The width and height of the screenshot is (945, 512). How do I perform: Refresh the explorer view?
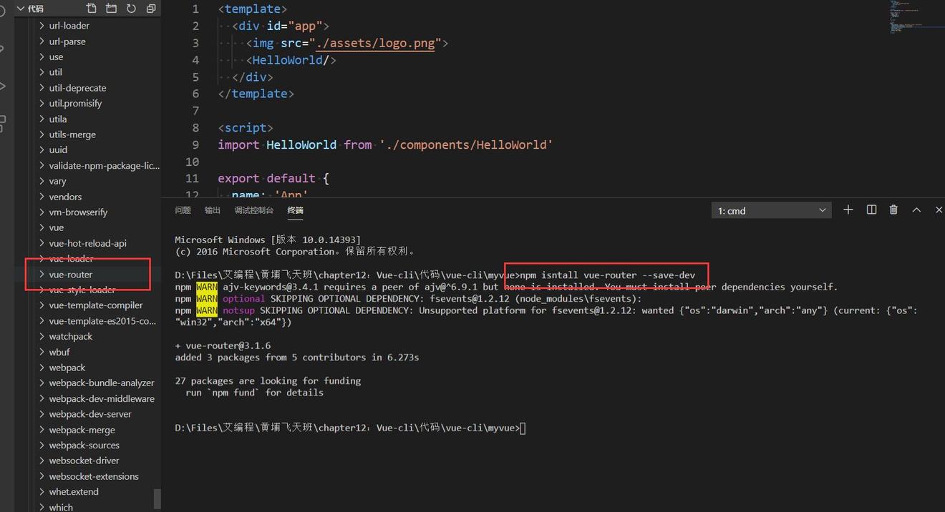point(131,8)
